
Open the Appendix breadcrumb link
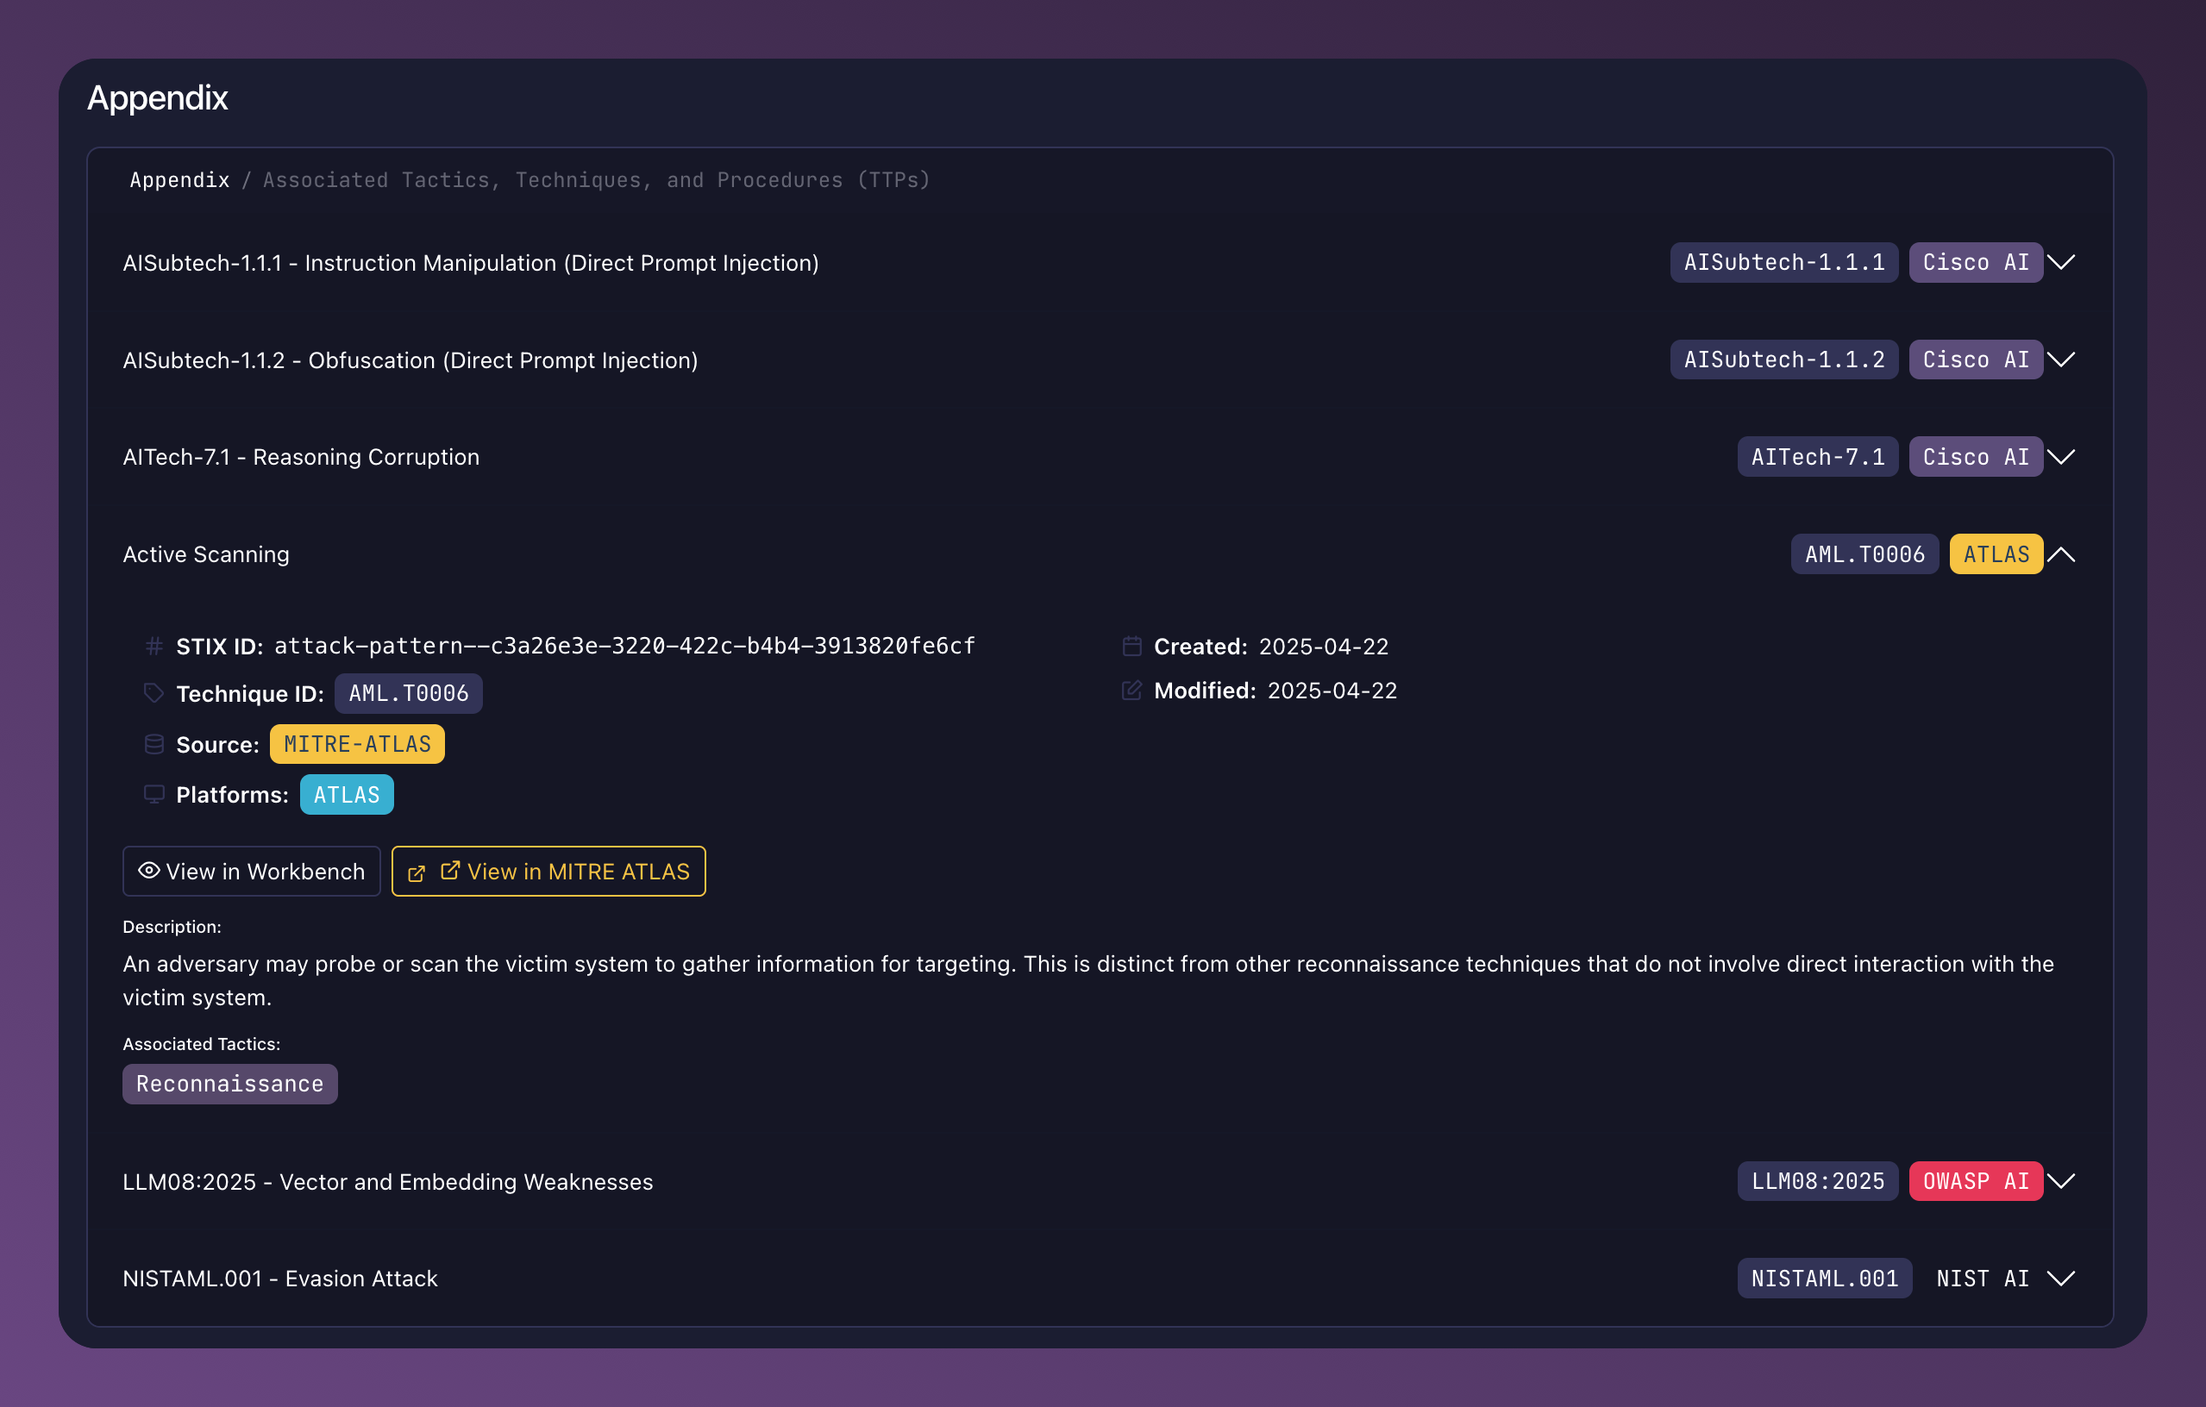coord(179,180)
